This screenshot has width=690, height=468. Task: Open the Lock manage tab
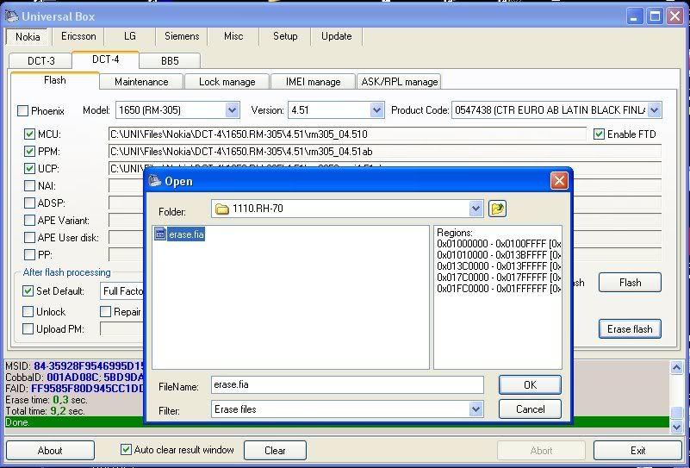tap(227, 82)
